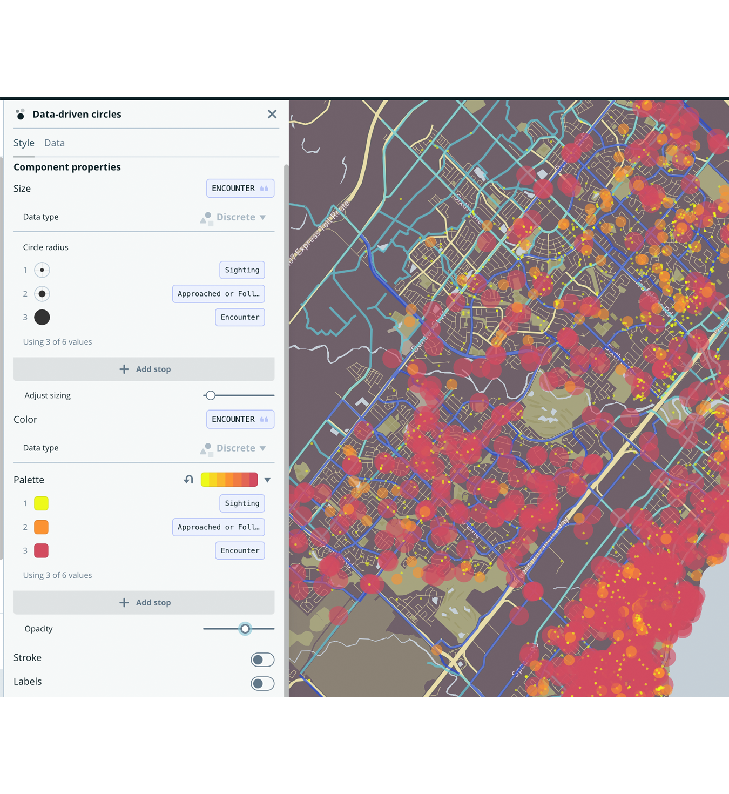Select the small circle radius icon for Sighting
The image size is (729, 794).
pos(42,270)
